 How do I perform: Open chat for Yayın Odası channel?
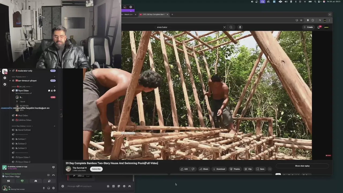pyautogui.click(x=49, y=91)
